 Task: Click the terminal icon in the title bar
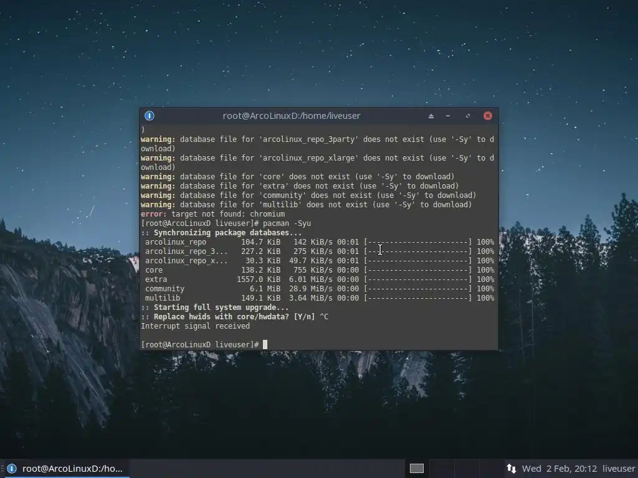[x=150, y=116]
